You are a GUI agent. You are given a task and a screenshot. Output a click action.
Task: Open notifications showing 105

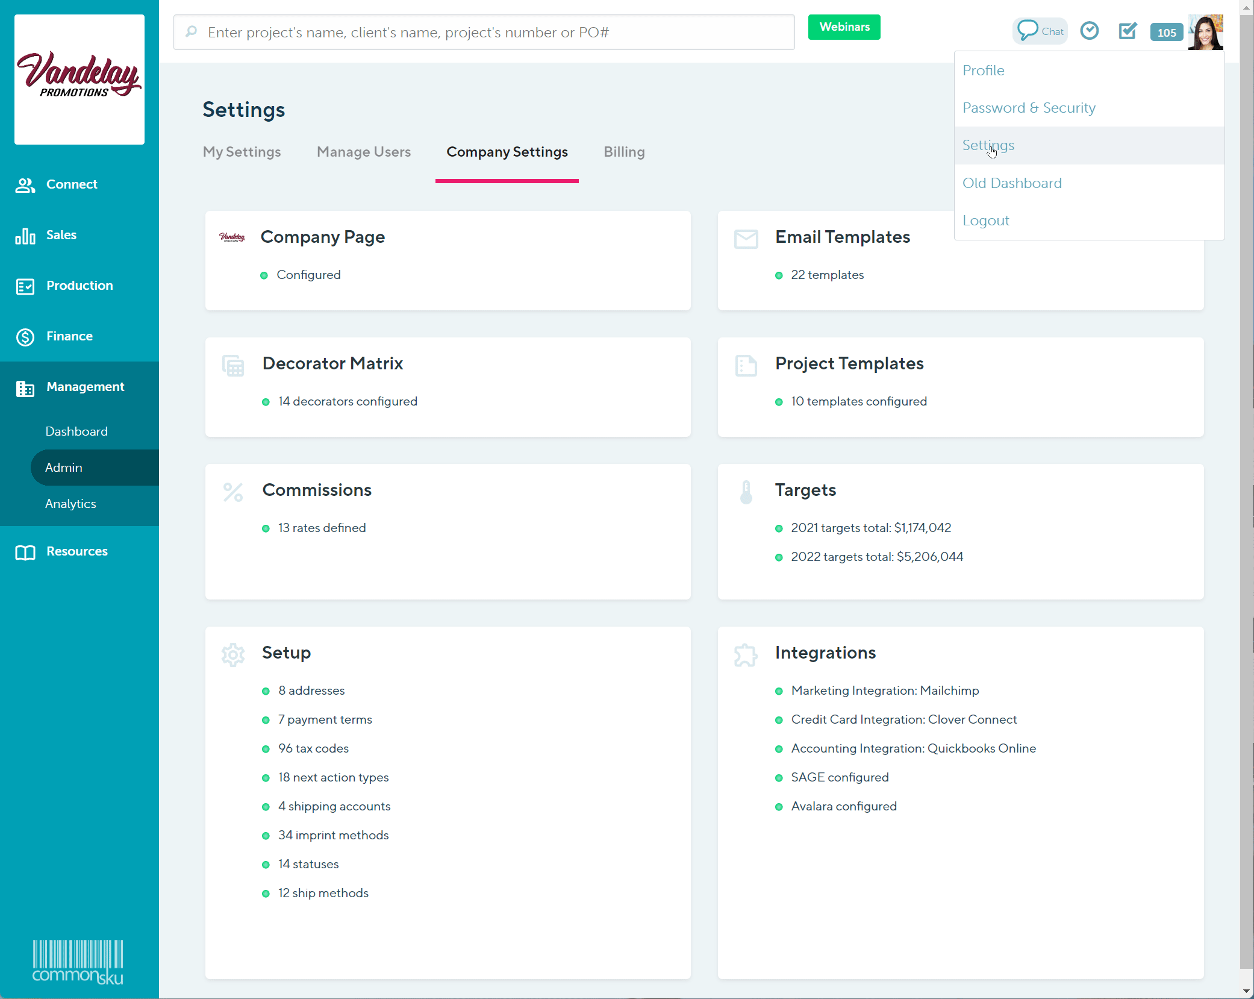1166,33
